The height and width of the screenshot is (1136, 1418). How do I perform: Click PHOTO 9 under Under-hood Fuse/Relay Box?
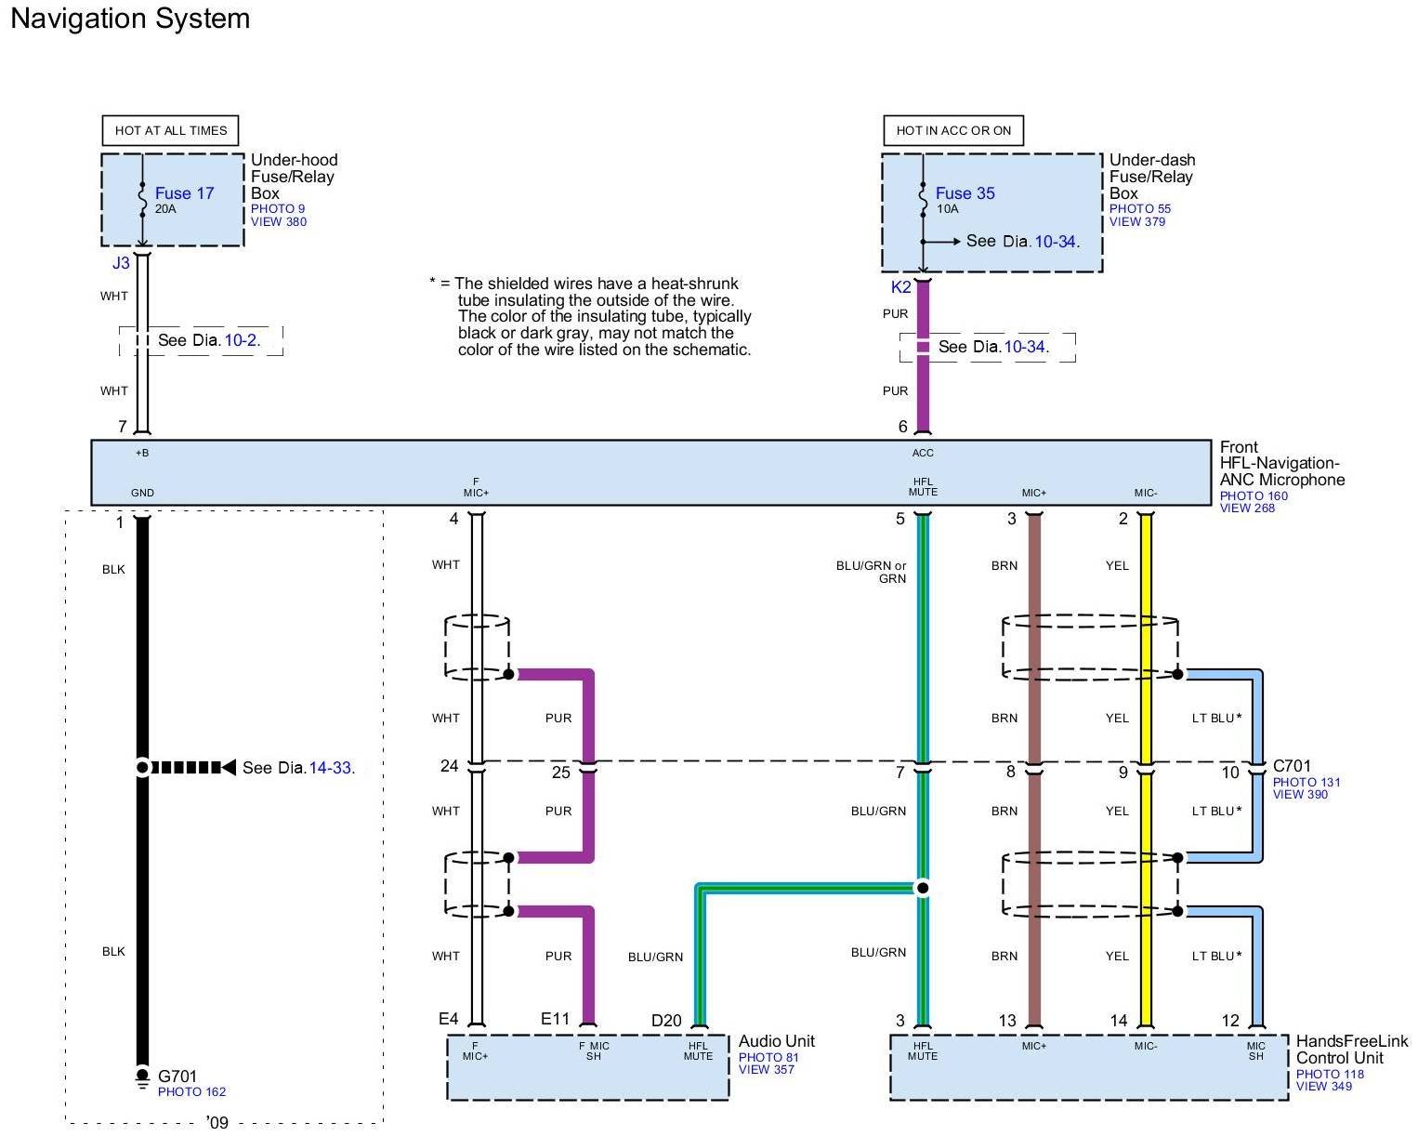(277, 209)
